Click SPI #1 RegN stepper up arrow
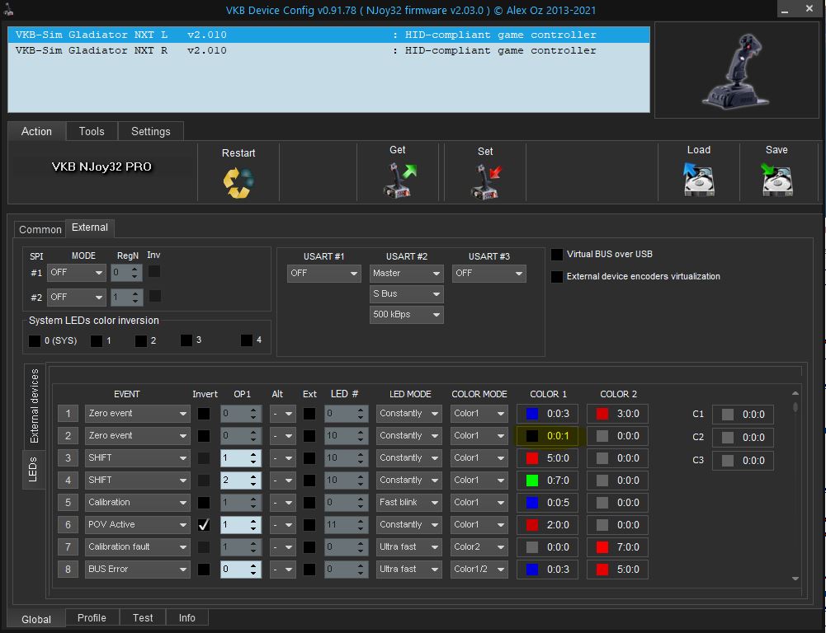This screenshot has height=633, width=826. [135, 269]
